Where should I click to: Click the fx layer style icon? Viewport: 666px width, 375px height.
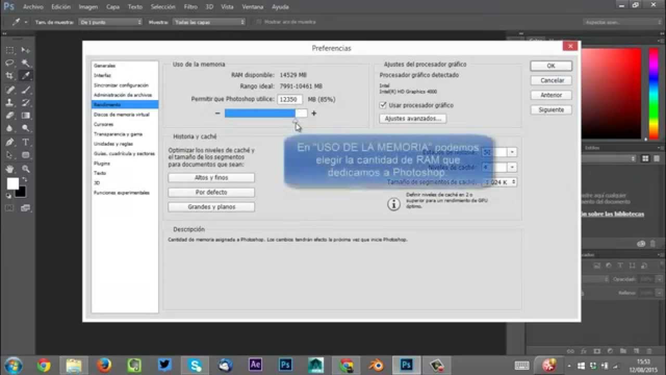point(584,352)
